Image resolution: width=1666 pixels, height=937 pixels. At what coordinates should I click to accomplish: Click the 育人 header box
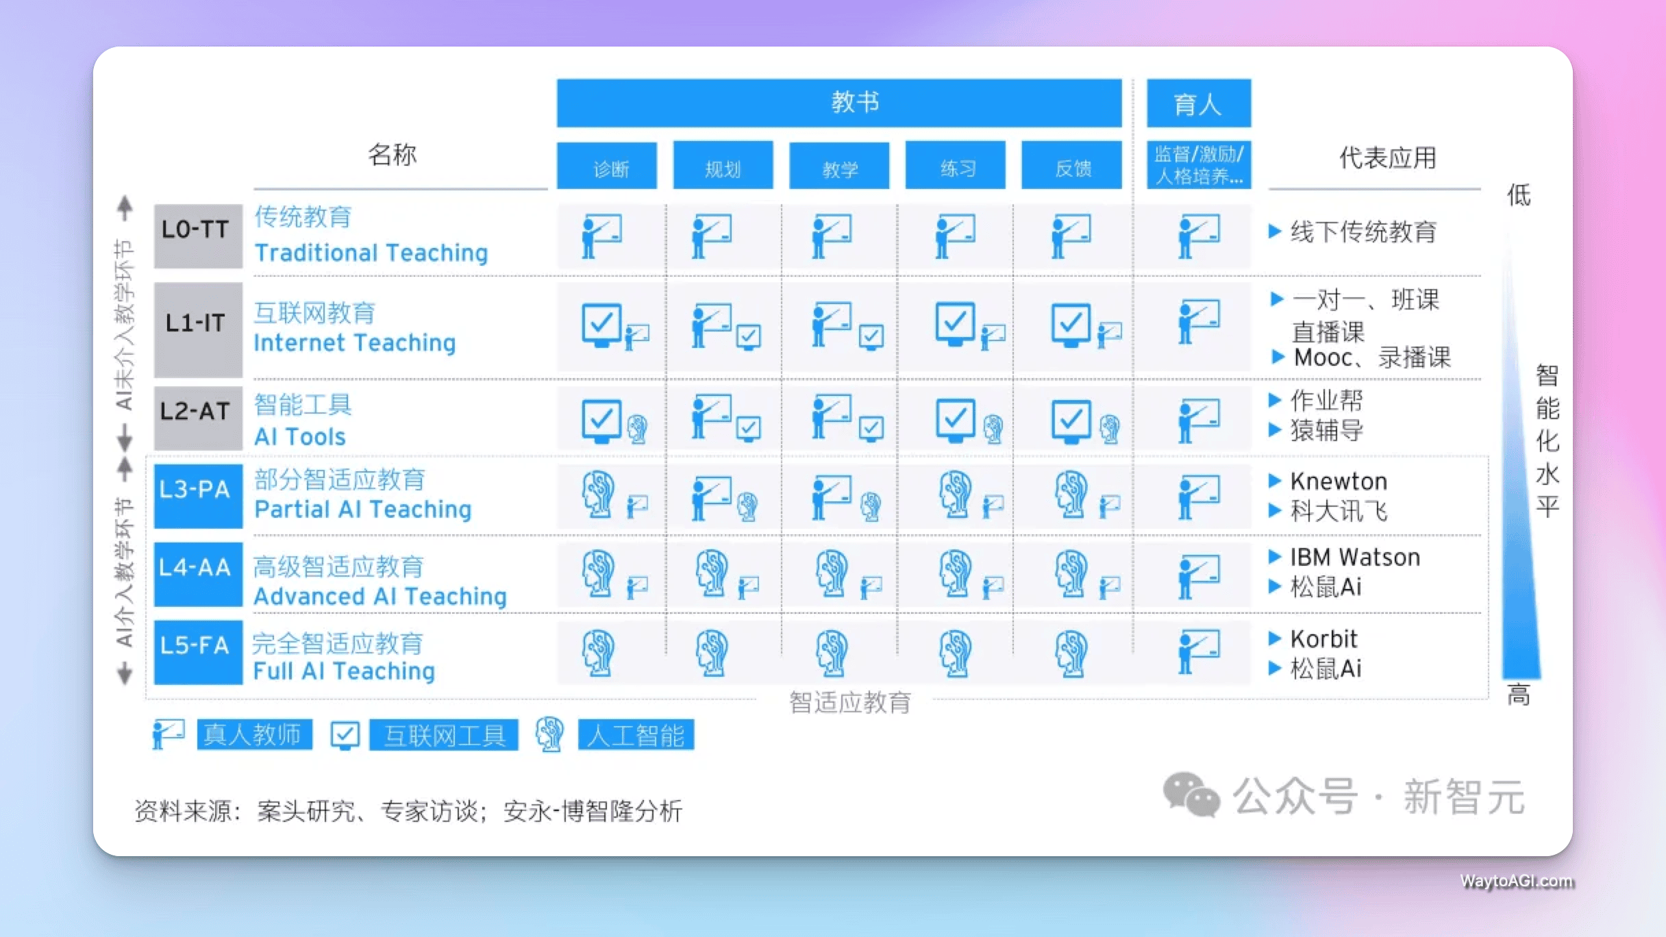[1199, 103]
